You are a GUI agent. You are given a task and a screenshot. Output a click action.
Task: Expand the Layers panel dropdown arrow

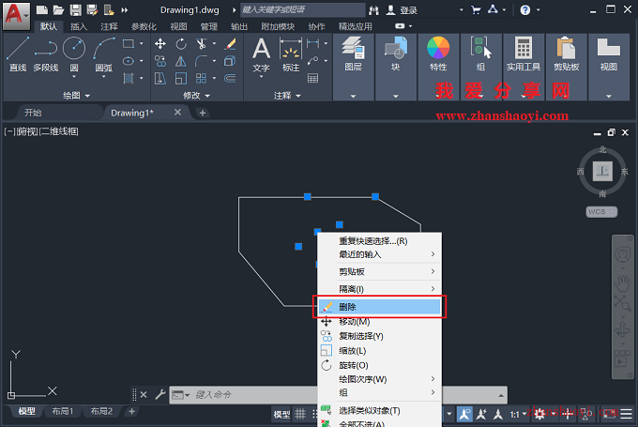click(353, 97)
